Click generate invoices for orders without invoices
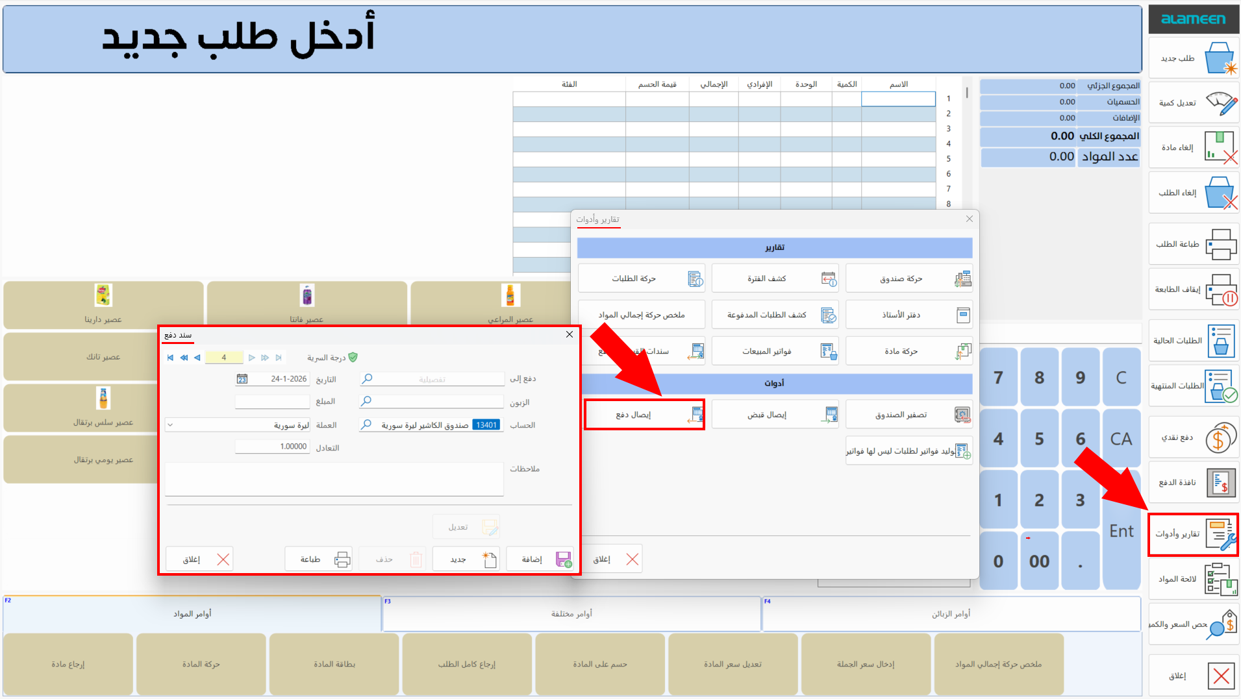This screenshot has height=699, width=1241. click(909, 451)
